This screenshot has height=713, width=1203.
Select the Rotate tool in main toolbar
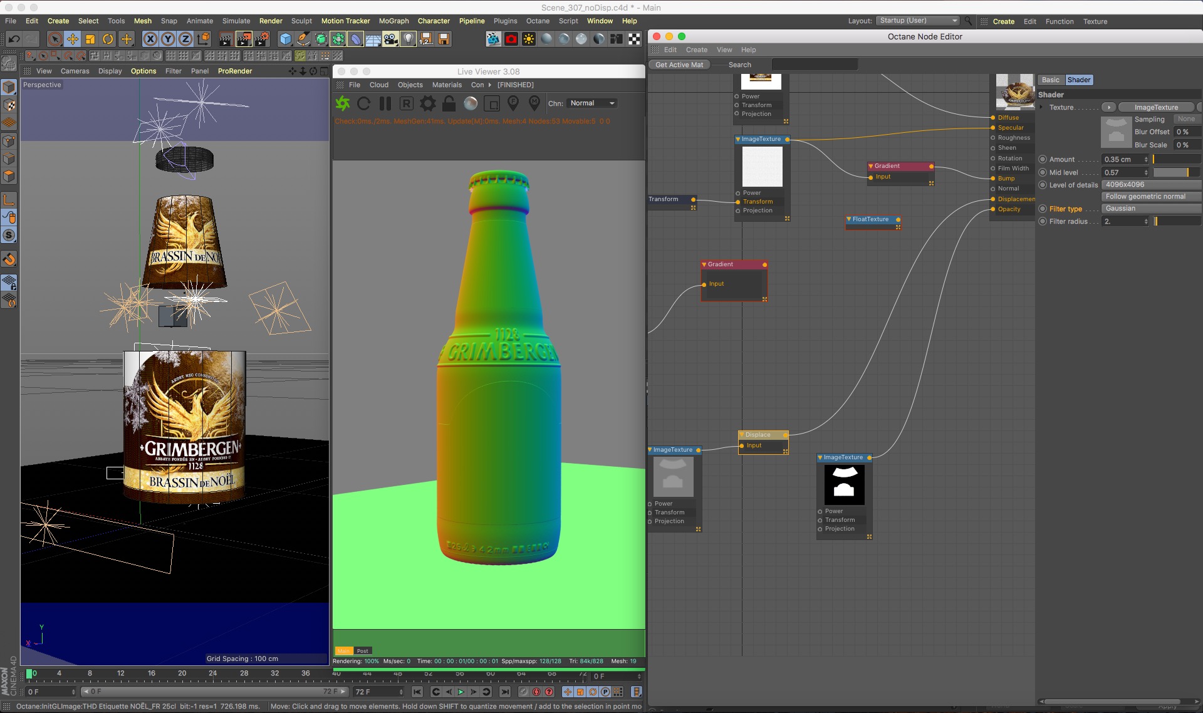pos(108,39)
